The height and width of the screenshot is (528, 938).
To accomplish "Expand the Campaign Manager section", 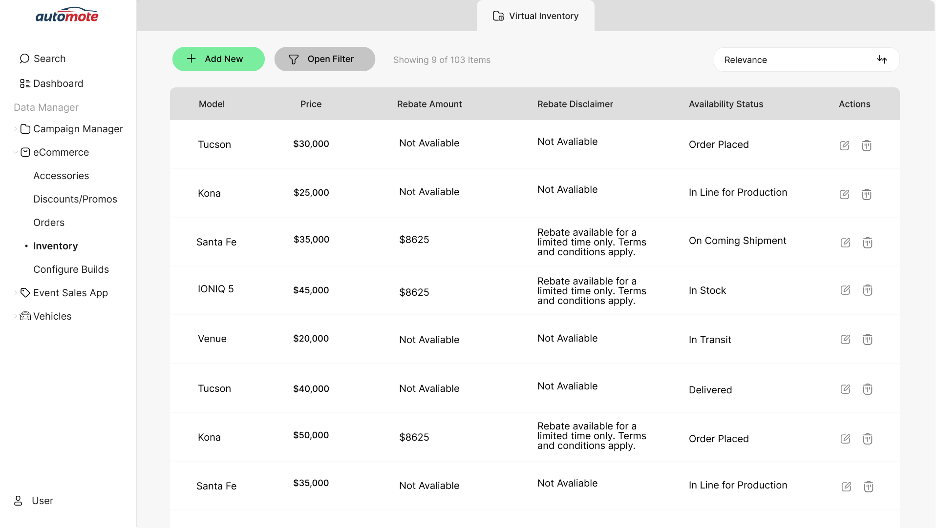I will point(15,129).
